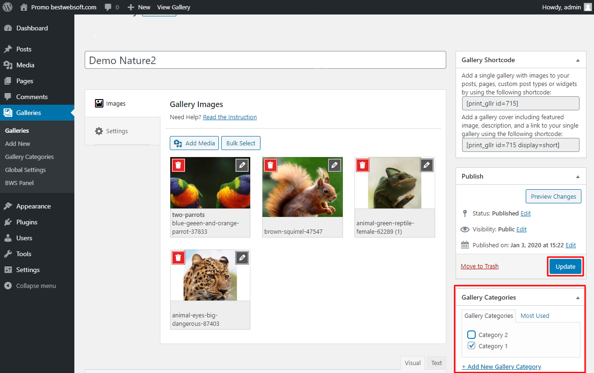Viewport: 594px width, 373px height.
Task: Uncheck the Category 1 checkbox
Action: click(471, 346)
